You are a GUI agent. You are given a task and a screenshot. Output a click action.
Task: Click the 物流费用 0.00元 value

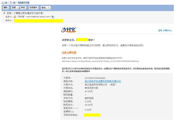[x=88, y=101]
